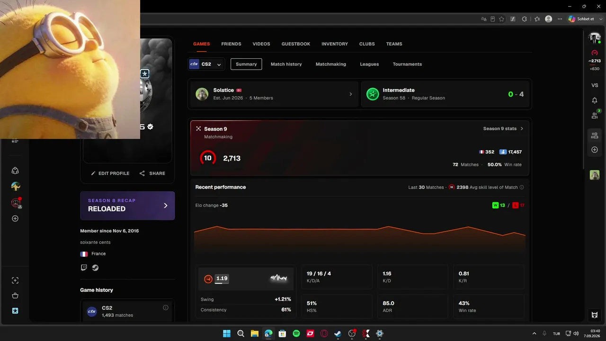Open File Explorer from the taskbar
The height and width of the screenshot is (341, 606).
point(254,333)
